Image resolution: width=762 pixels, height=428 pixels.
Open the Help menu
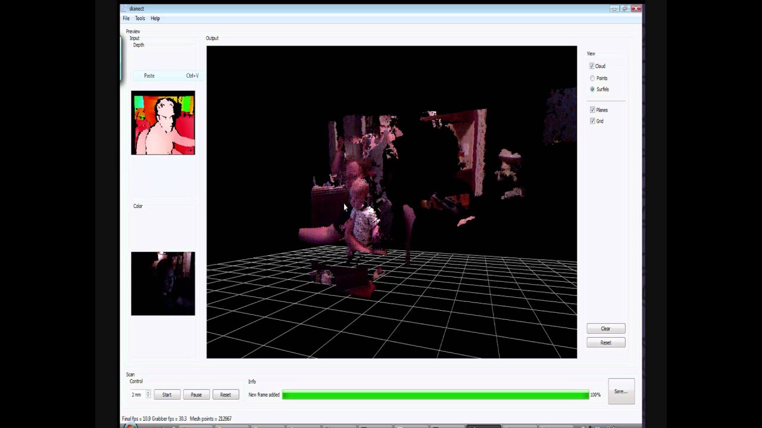pyautogui.click(x=155, y=18)
